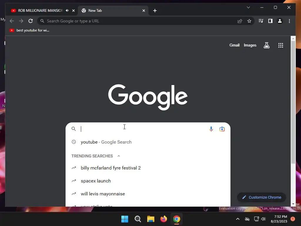
Task: Open the Chrome three-dot menu
Action: pos(289,21)
